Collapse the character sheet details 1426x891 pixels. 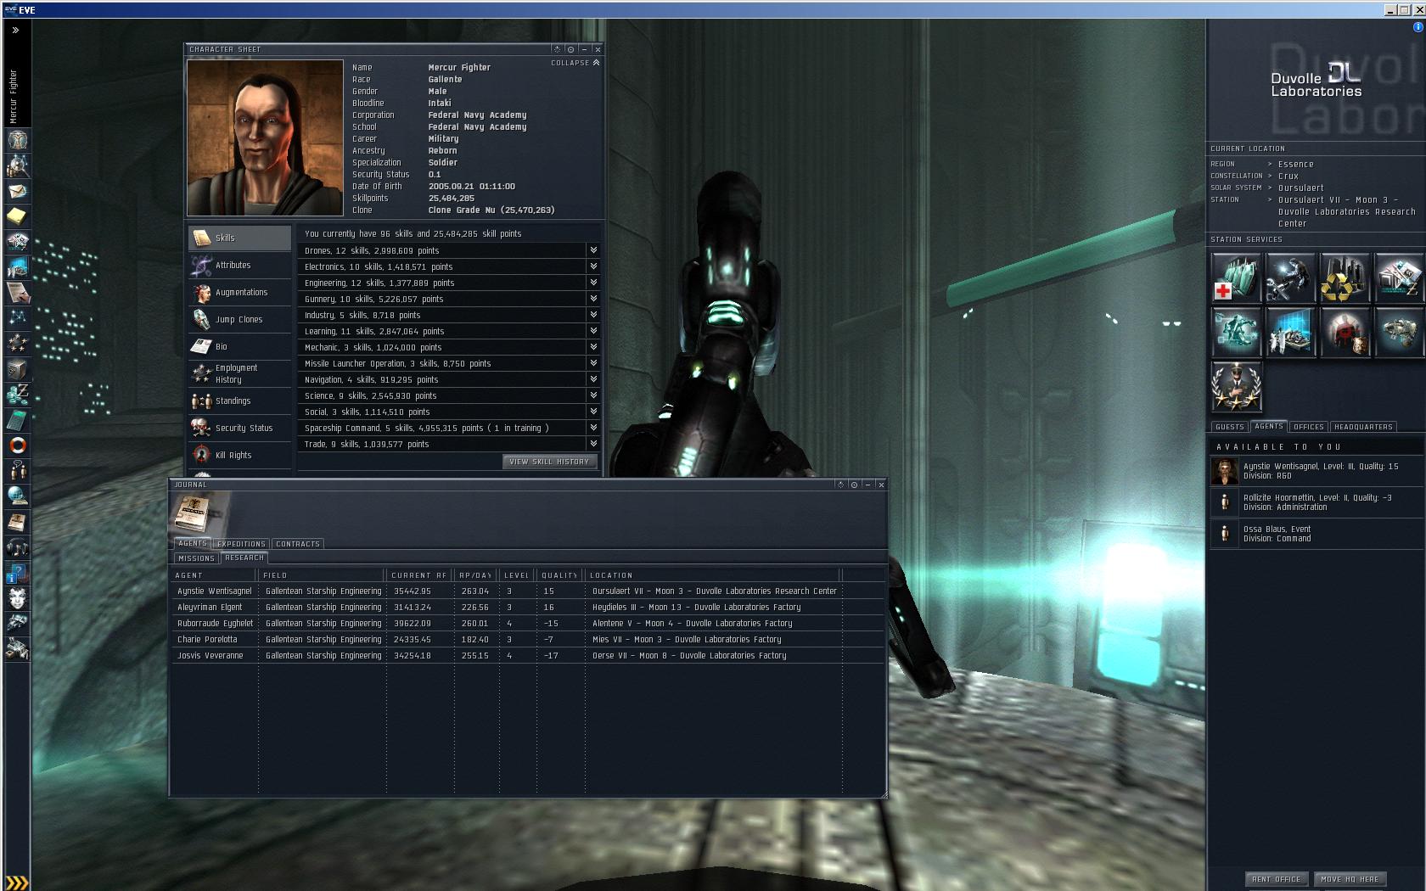coord(575,63)
